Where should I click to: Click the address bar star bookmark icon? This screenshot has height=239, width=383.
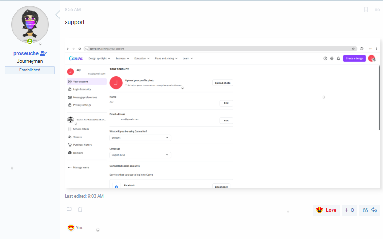(353, 49)
